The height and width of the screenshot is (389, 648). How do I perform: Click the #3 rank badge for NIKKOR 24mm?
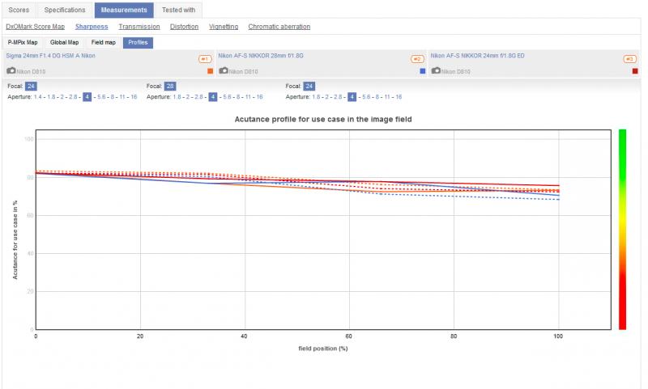(x=630, y=59)
